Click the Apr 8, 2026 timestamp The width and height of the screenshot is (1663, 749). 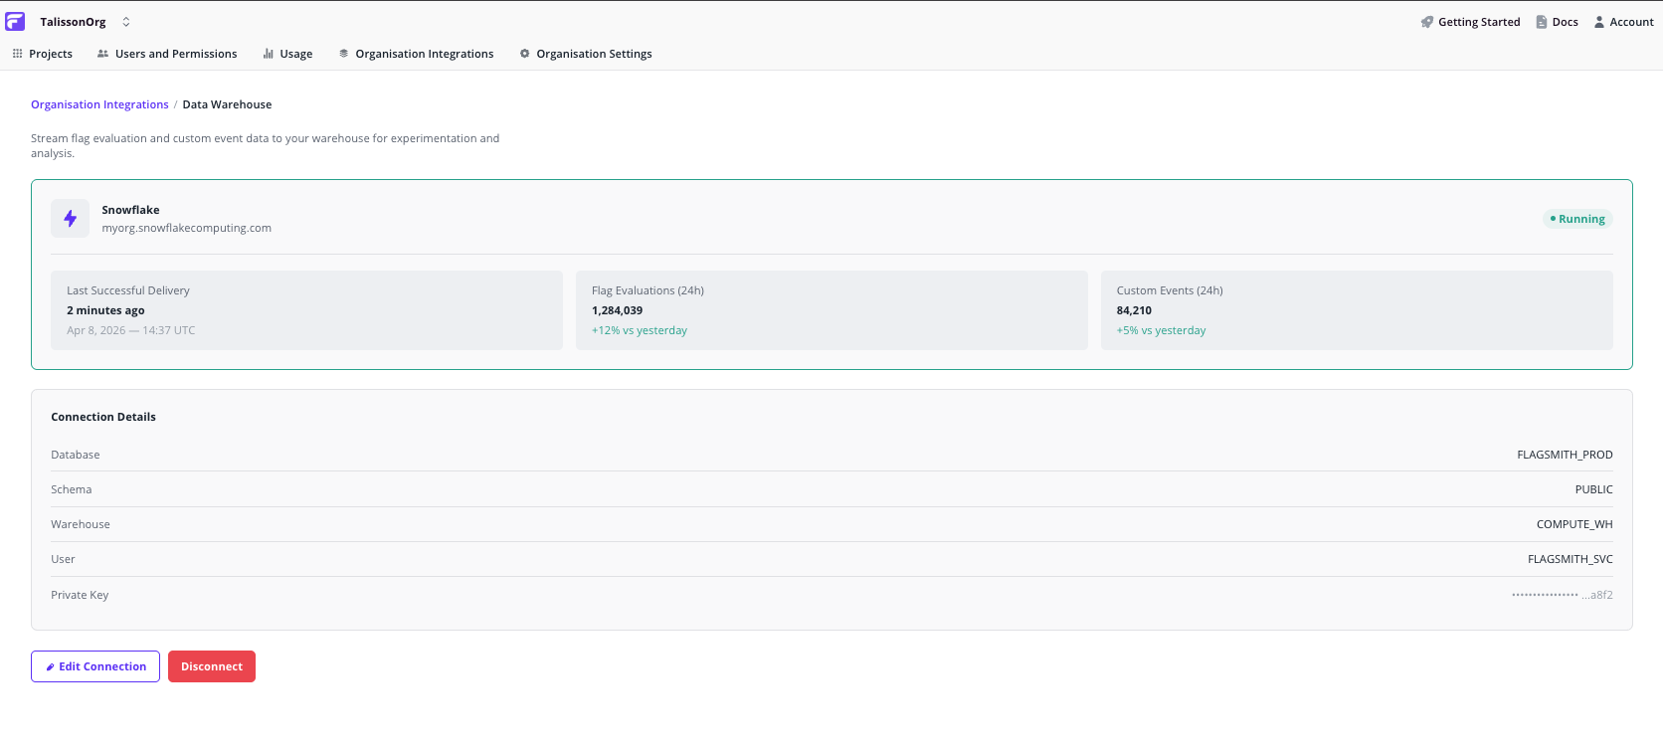(131, 330)
